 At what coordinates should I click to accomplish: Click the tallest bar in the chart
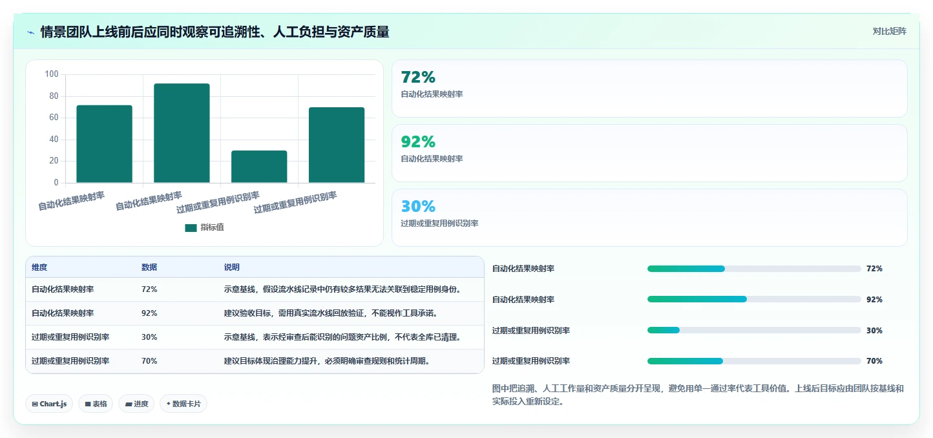(182, 133)
